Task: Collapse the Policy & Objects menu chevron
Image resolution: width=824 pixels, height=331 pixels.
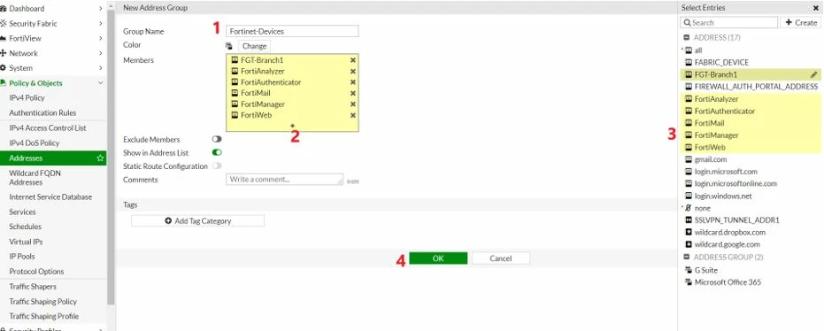Action: click(100, 83)
